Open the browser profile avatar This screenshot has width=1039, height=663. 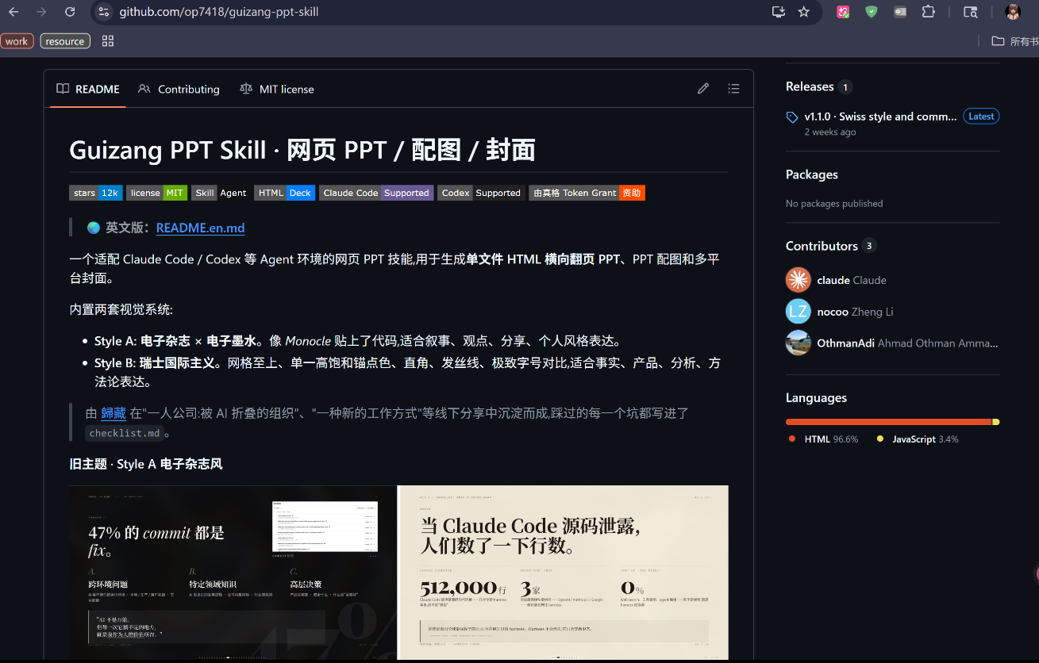pyautogui.click(x=1013, y=12)
